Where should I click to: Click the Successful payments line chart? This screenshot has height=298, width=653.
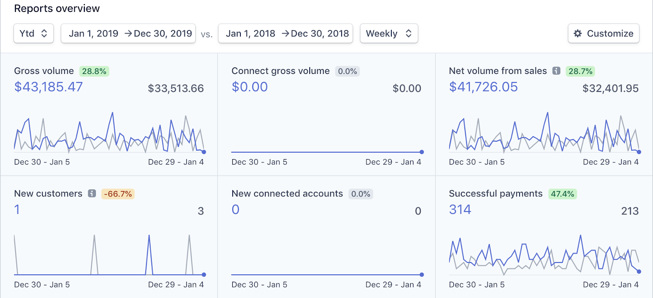point(544,255)
